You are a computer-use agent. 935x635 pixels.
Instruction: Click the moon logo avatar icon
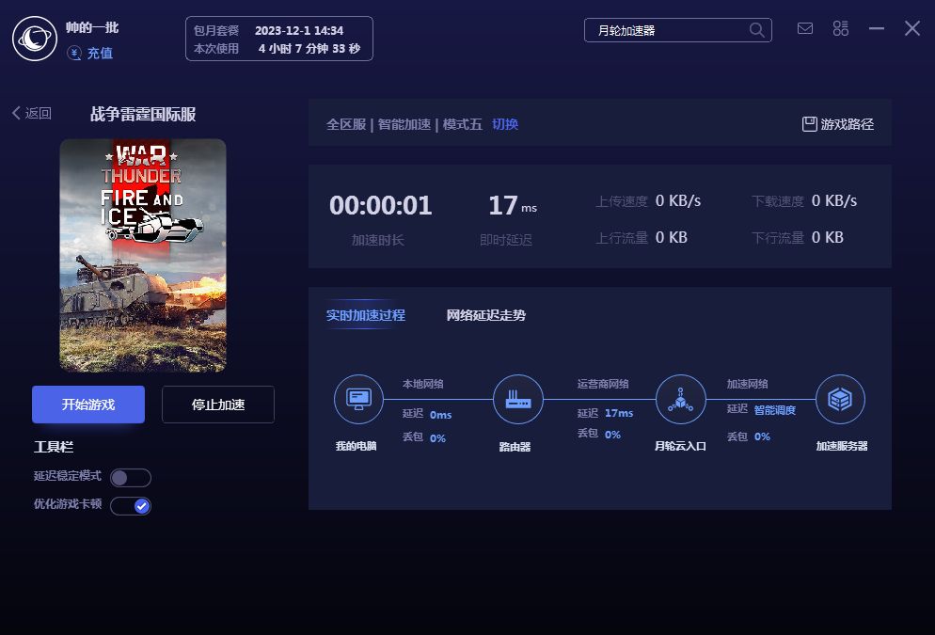pos(35,39)
